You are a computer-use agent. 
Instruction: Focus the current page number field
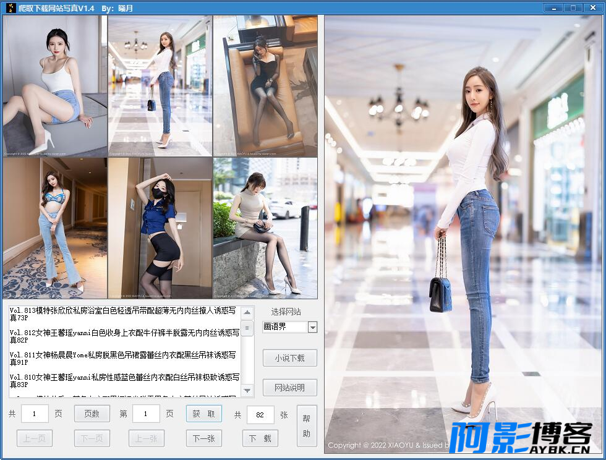[x=146, y=414]
